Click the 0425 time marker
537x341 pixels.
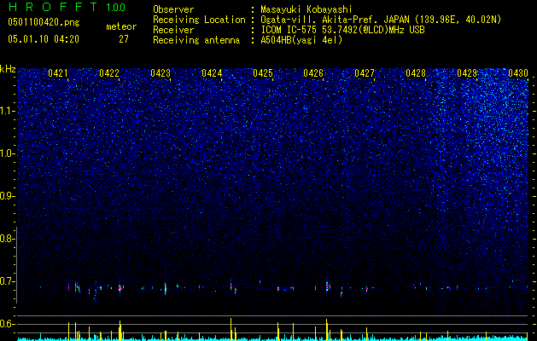tap(263, 73)
